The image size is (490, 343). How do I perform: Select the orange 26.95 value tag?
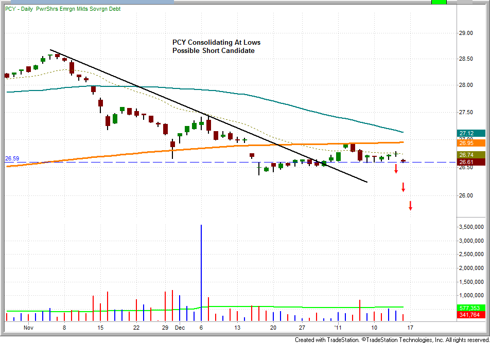(x=470, y=143)
